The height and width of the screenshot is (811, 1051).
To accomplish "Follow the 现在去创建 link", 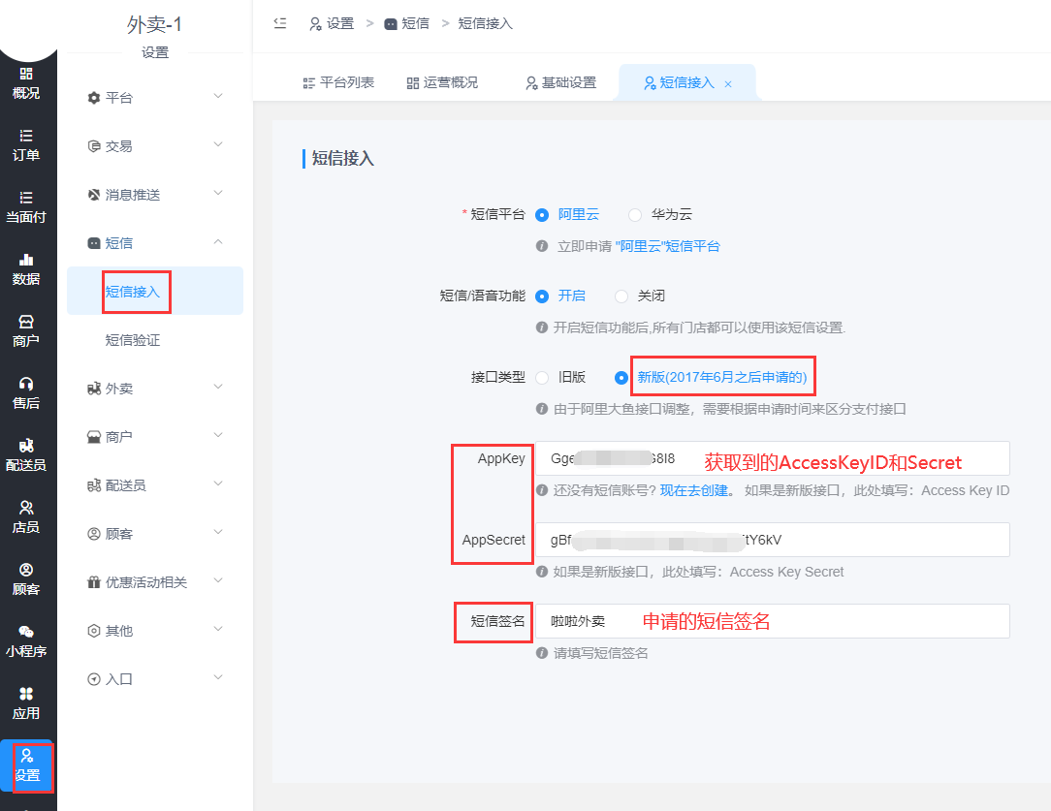I will tap(694, 491).
